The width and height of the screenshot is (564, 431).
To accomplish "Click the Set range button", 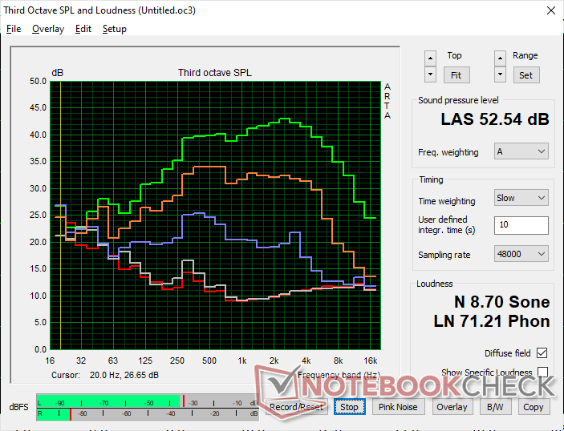I will [525, 75].
